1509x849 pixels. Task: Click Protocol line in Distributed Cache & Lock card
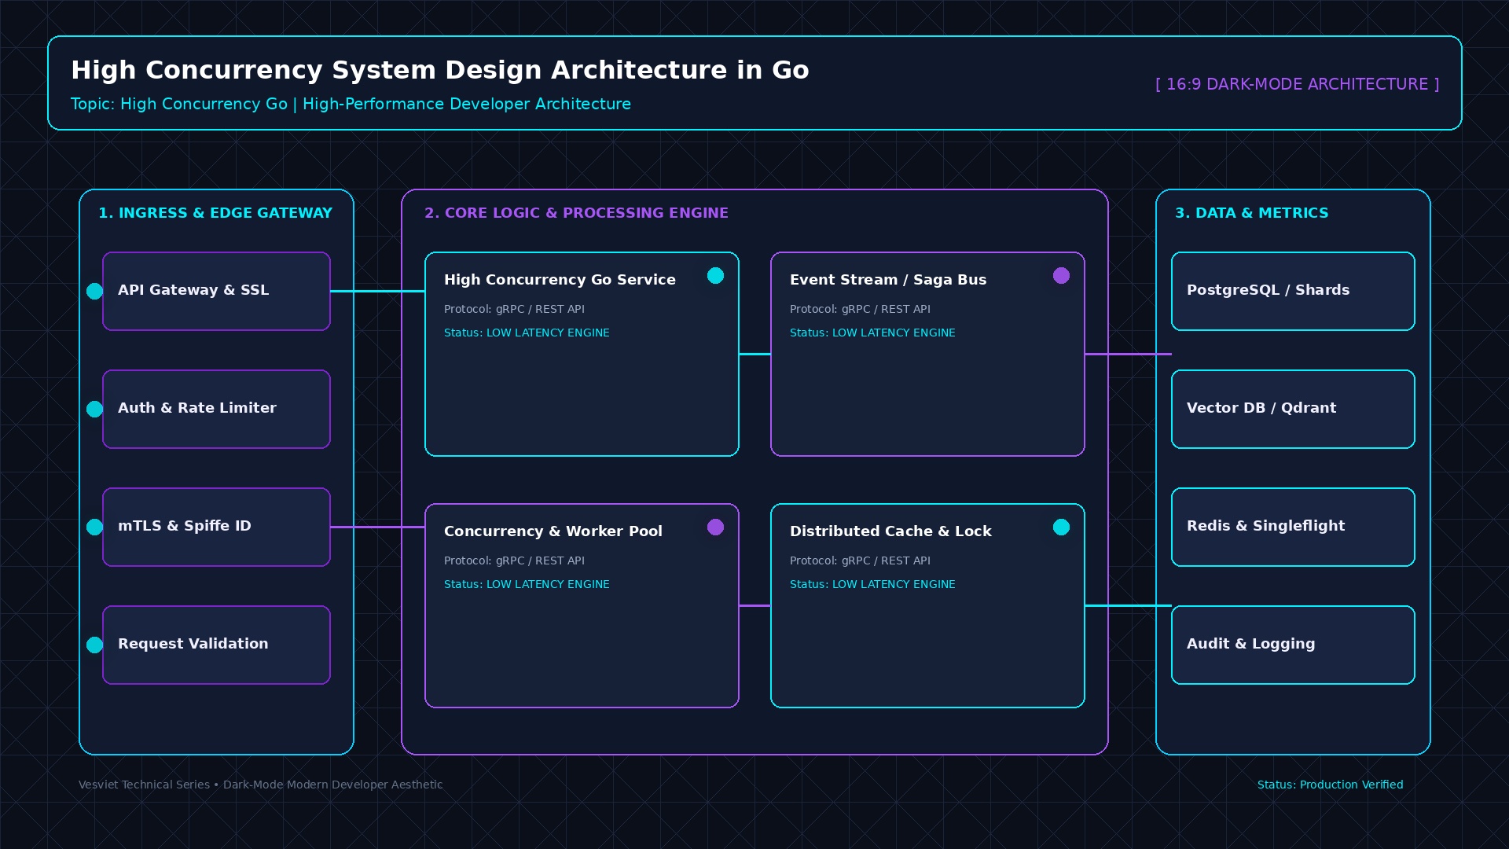coord(860,560)
